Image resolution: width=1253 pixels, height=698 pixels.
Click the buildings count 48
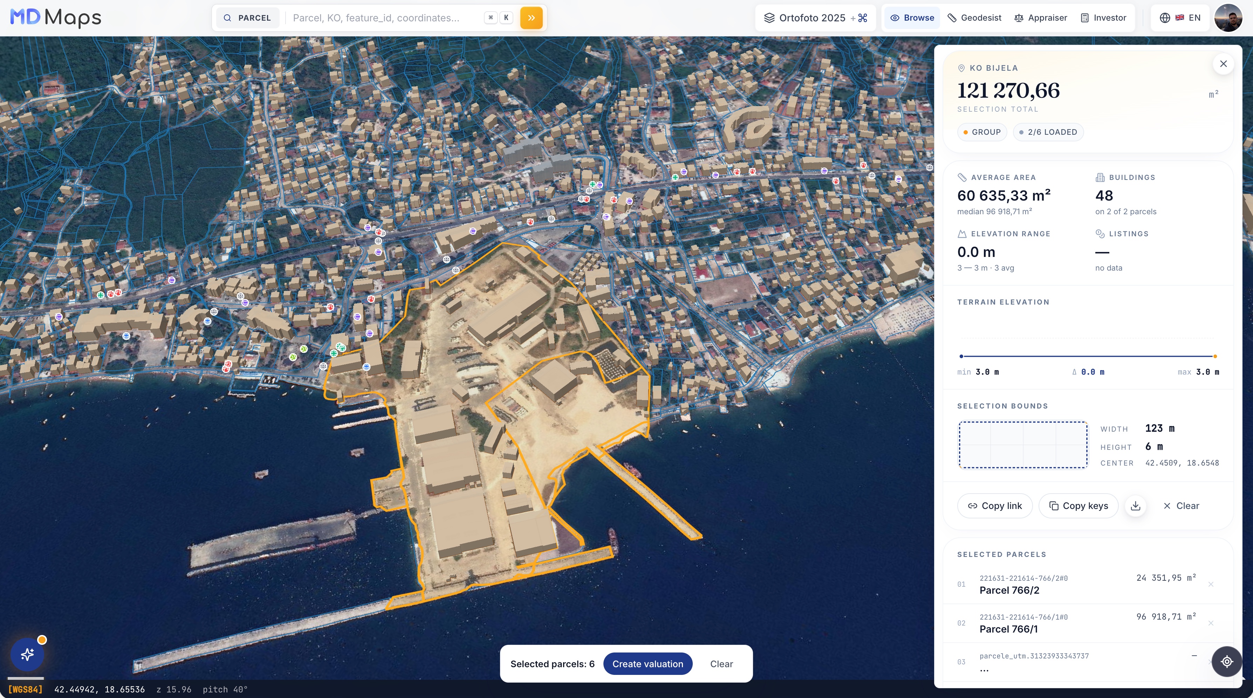(1104, 196)
